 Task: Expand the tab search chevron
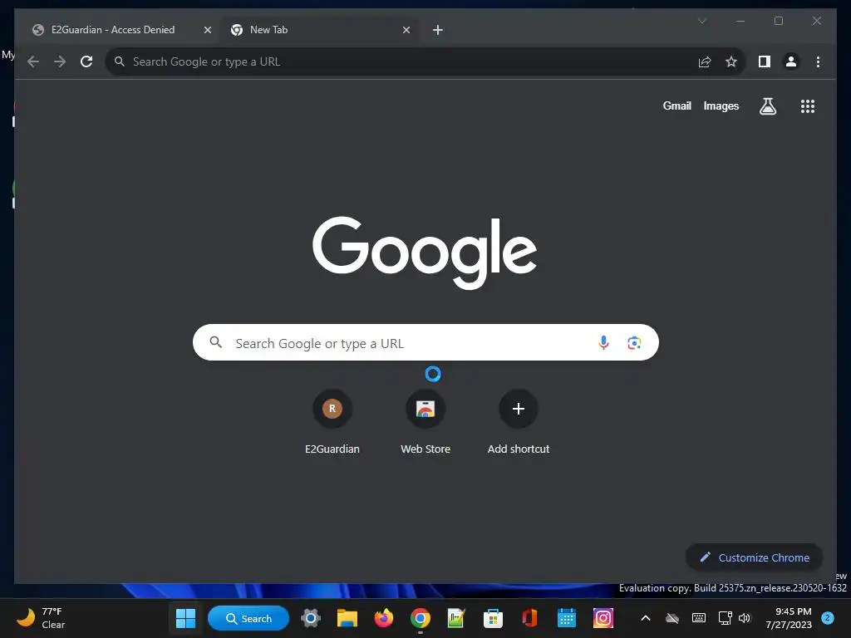(x=701, y=21)
